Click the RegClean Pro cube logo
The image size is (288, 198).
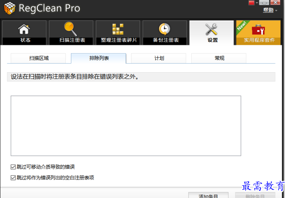coord(9,8)
